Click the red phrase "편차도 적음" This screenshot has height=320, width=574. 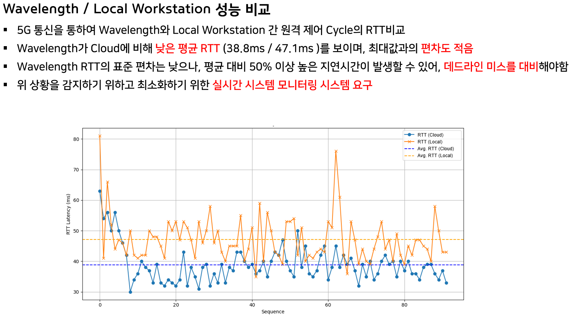coord(447,48)
